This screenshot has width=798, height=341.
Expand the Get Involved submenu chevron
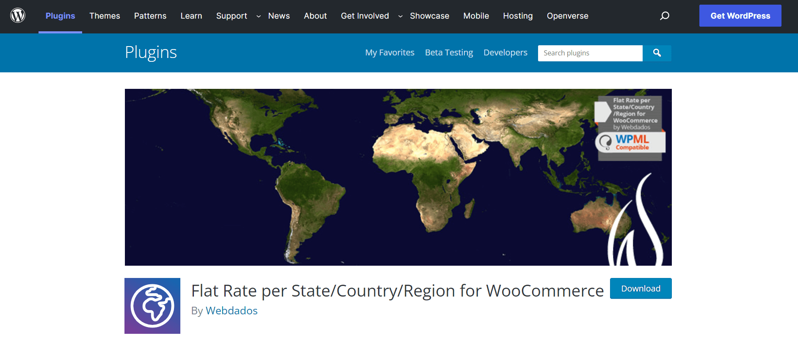point(400,16)
